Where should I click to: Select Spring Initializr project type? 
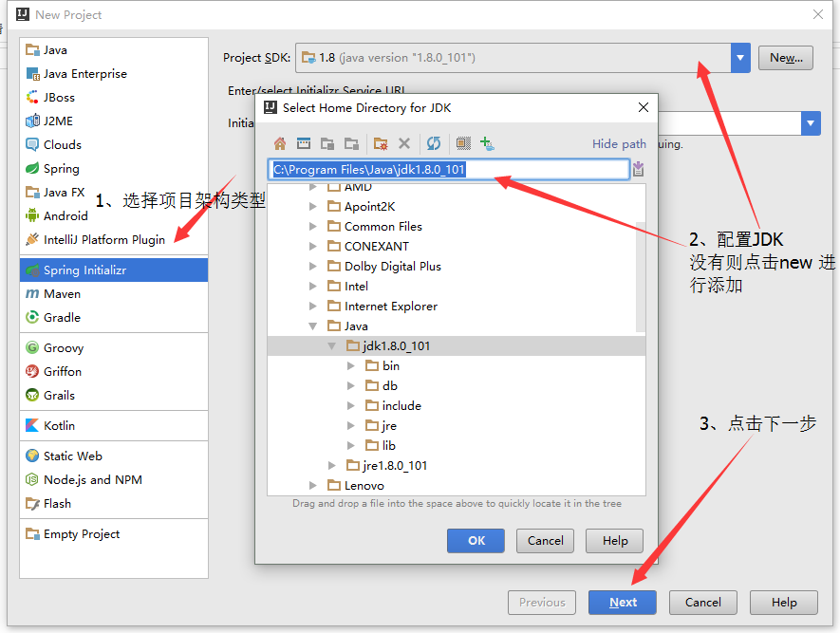point(114,270)
